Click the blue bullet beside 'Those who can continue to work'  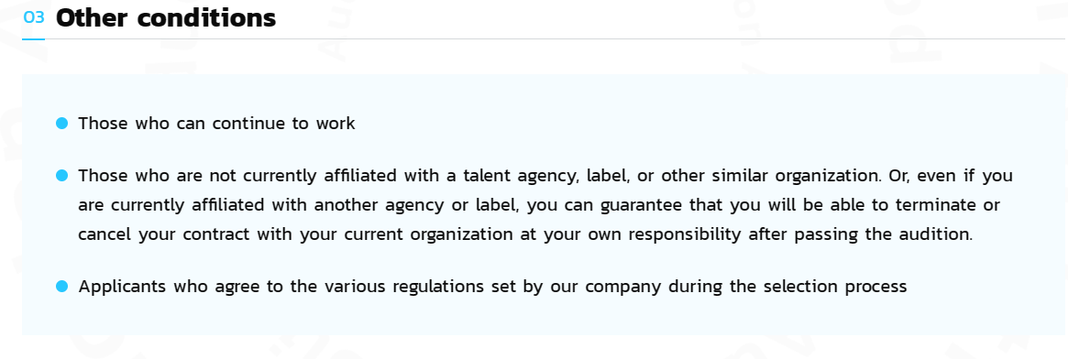[62, 124]
